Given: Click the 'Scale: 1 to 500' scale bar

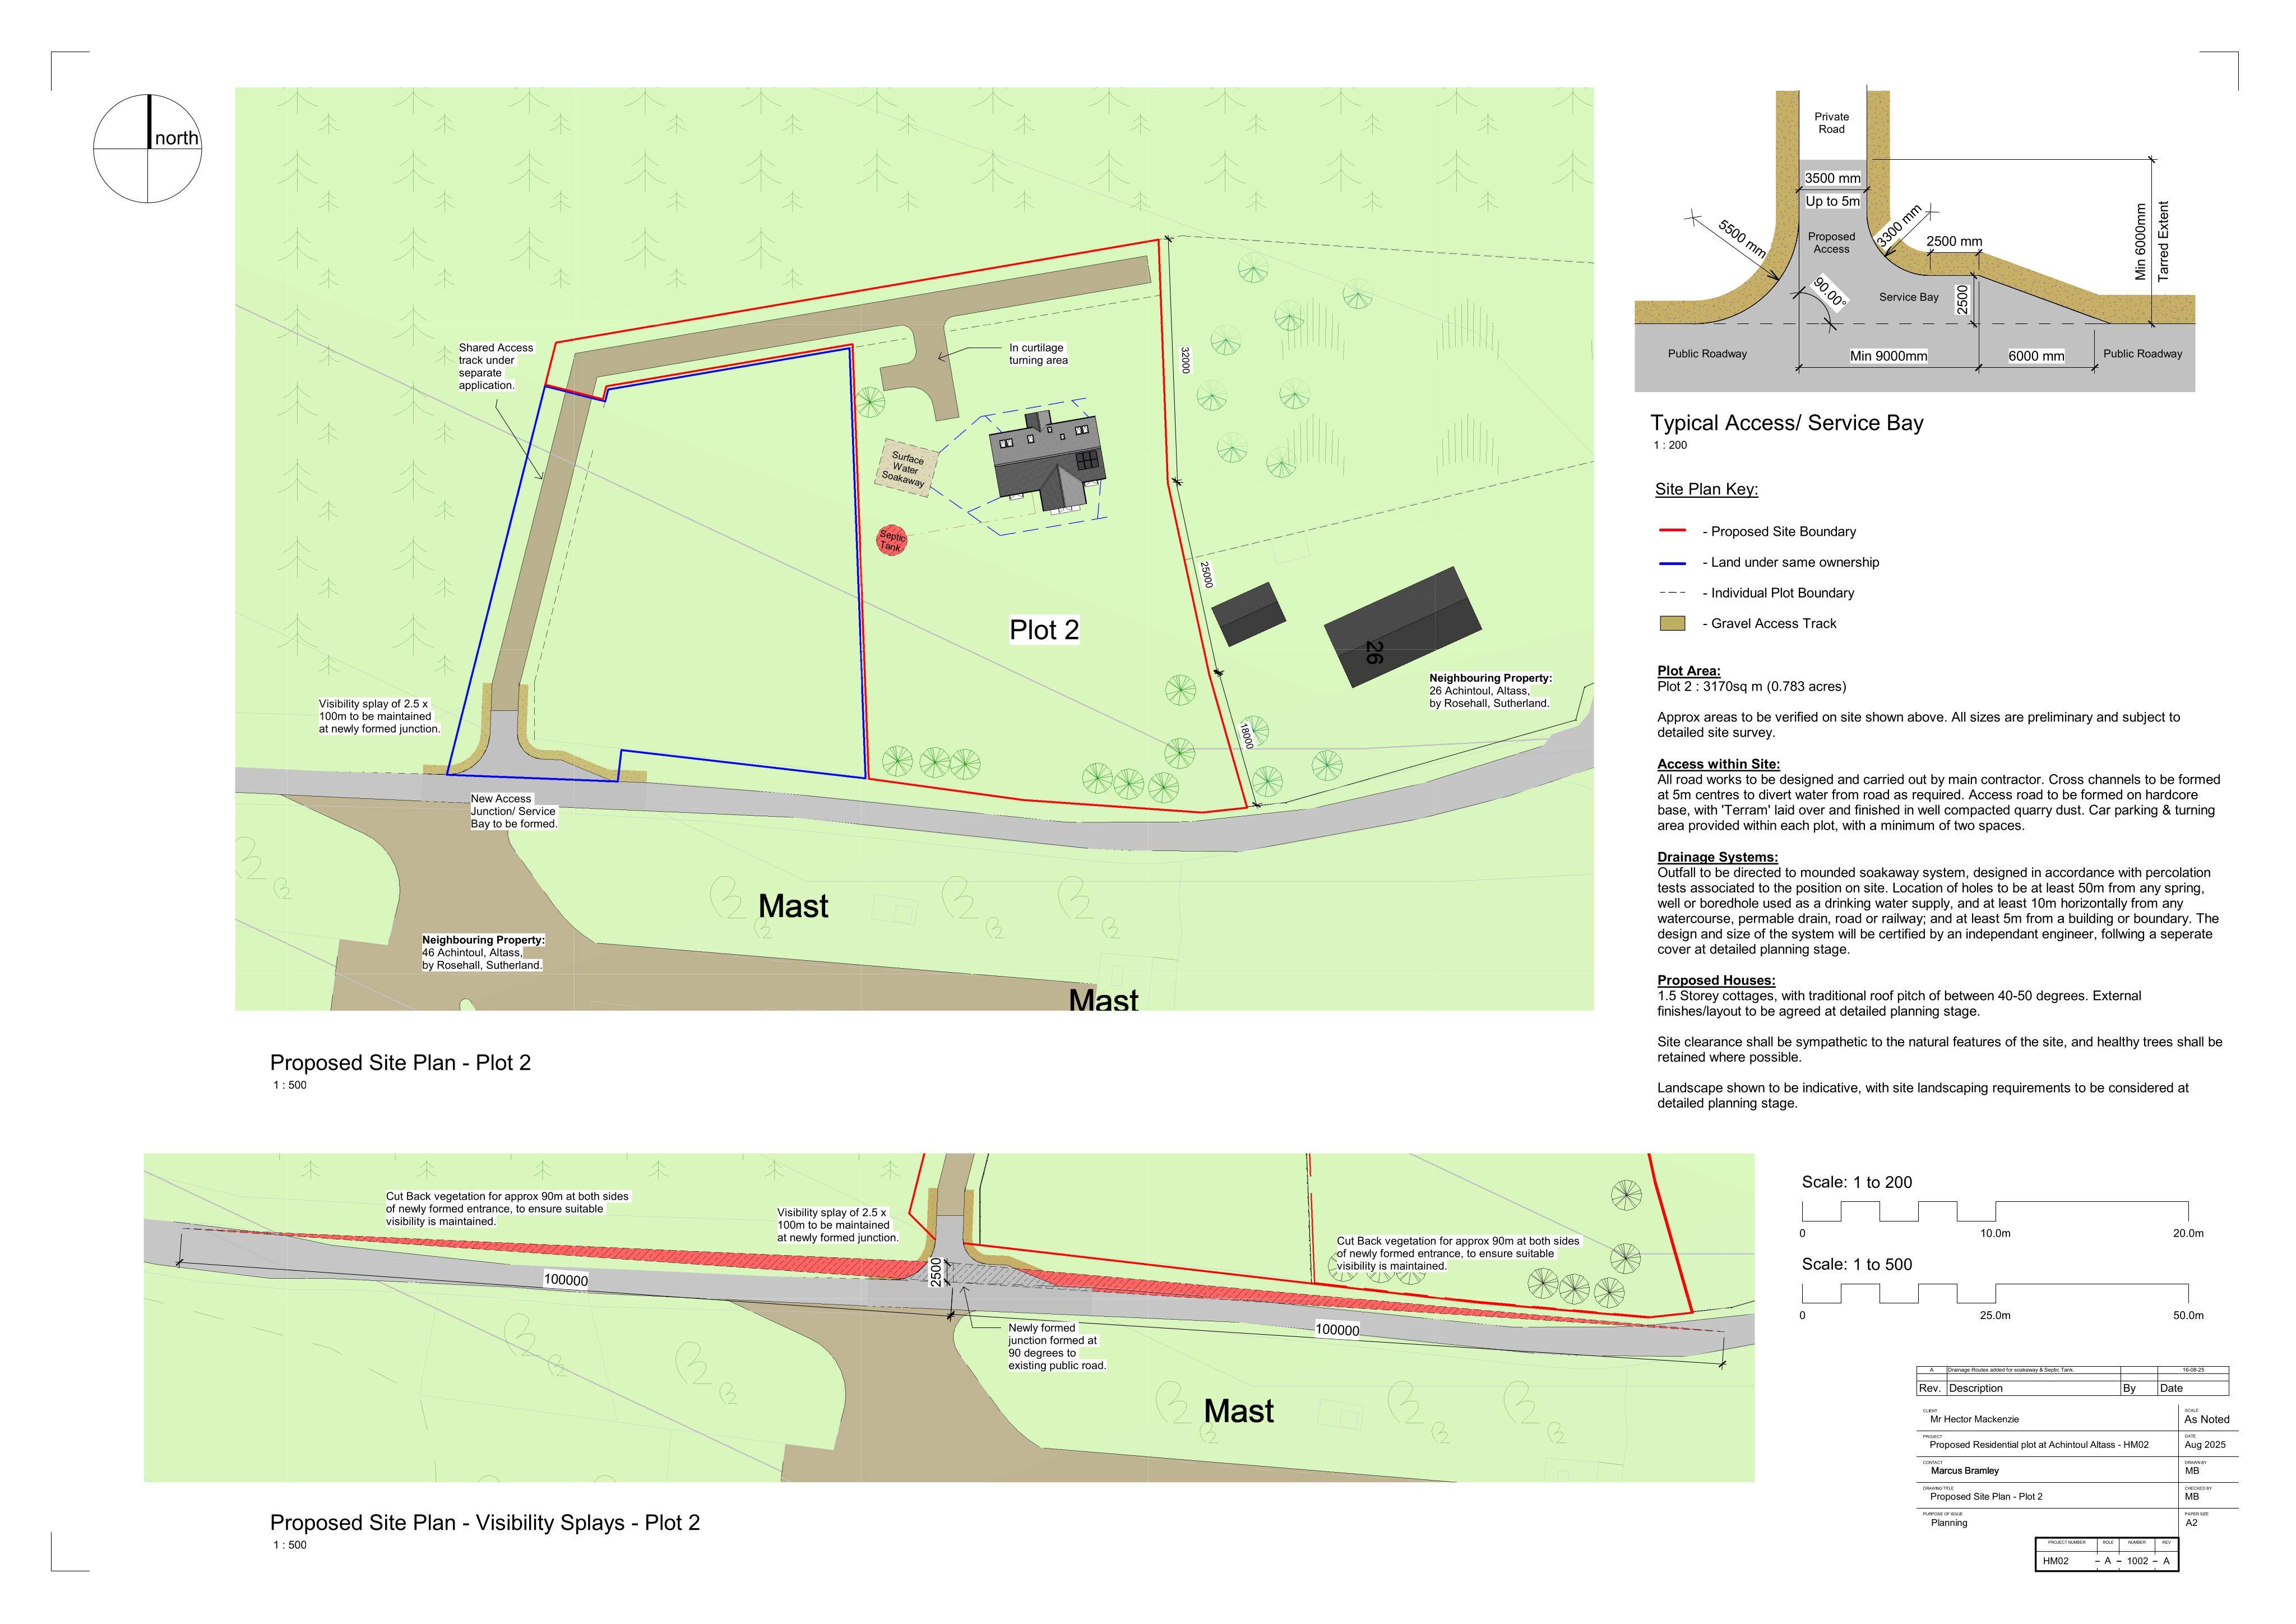Looking at the screenshot, I should 1995,1293.
